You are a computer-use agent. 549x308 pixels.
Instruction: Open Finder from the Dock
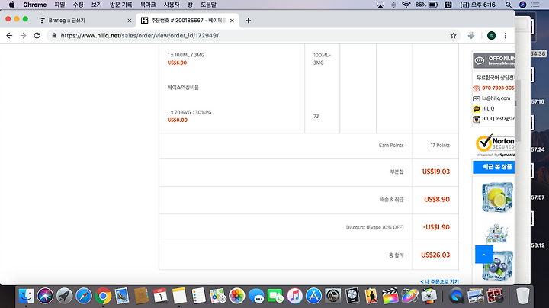(26, 296)
